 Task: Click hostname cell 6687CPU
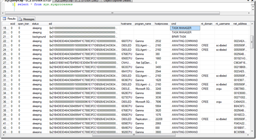pos(127,41)
